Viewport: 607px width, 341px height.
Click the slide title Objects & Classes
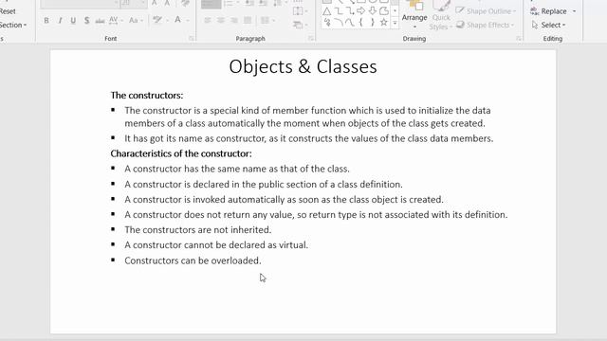coord(303,66)
